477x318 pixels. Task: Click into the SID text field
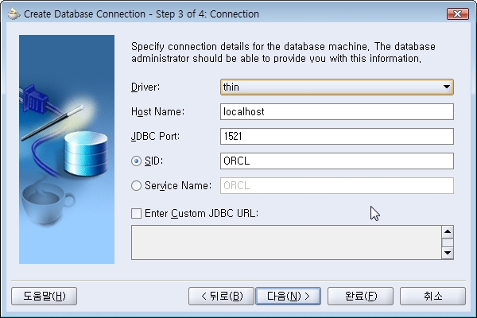point(337,161)
